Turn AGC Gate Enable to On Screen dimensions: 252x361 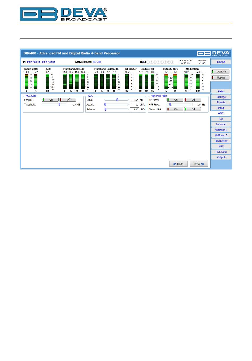coord(50,100)
